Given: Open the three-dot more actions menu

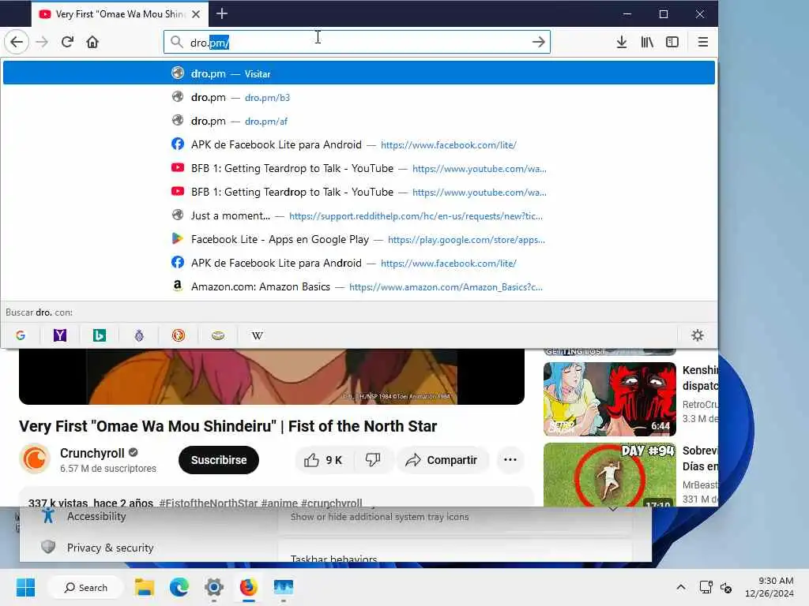Looking at the screenshot, I should tap(510, 460).
